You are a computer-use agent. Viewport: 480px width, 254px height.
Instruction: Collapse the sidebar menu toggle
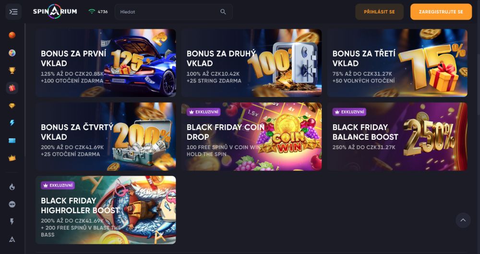[13, 12]
